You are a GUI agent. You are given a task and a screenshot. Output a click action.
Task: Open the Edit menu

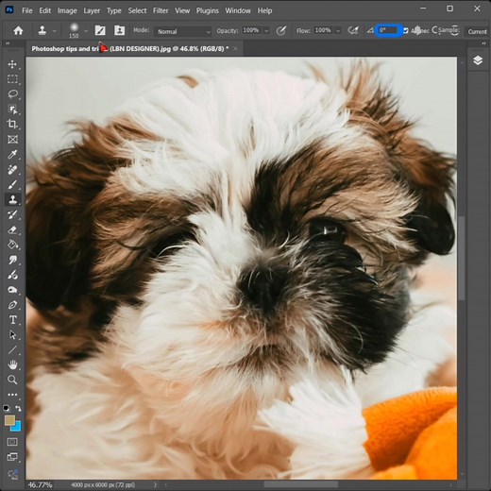click(x=45, y=10)
